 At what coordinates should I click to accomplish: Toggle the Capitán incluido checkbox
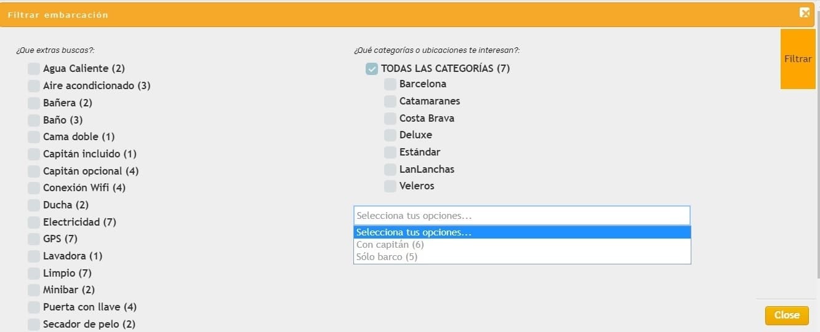point(34,154)
